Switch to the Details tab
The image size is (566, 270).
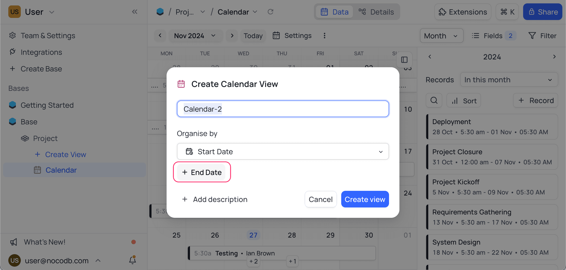tap(376, 12)
